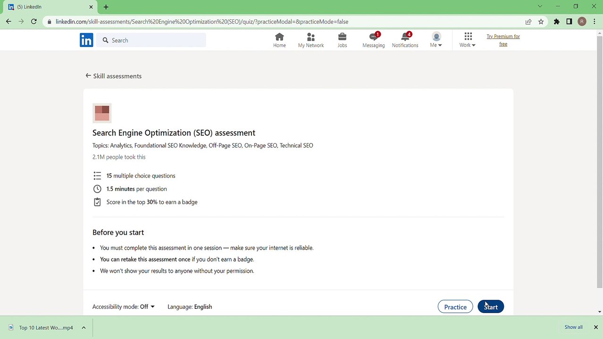603x339 pixels.
Task: Go to the Home nav icon
Action: (x=279, y=40)
